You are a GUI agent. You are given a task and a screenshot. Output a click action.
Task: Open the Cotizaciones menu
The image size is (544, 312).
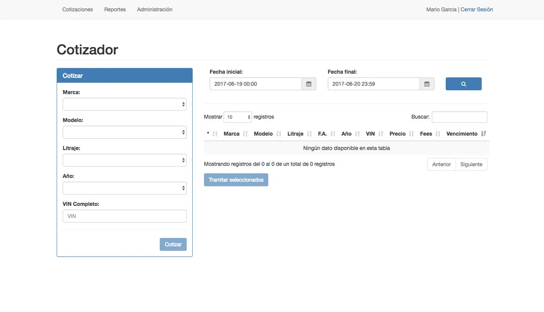pos(78,10)
